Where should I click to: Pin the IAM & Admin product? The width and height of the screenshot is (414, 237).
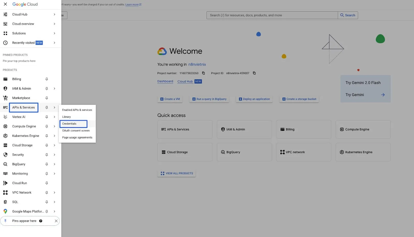(x=47, y=89)
